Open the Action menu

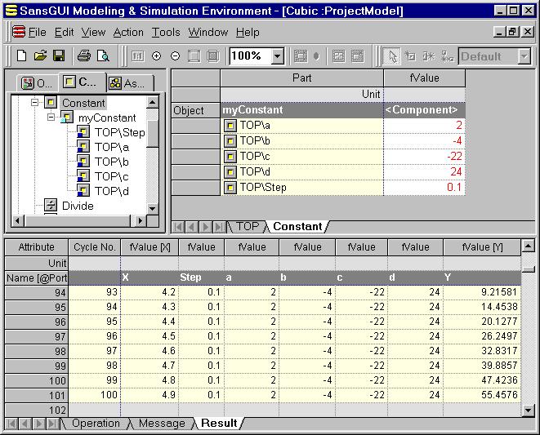tap(128, 33)
